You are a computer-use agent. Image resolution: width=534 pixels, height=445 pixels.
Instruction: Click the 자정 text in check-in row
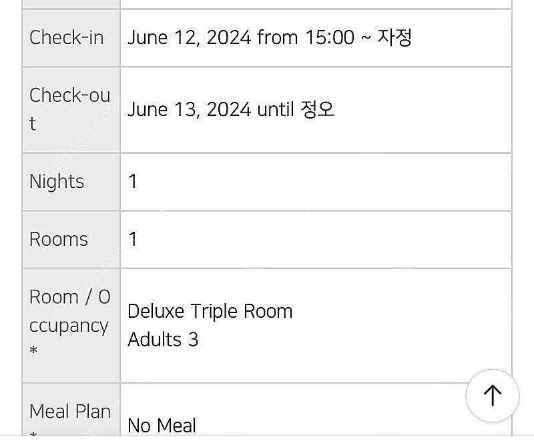tap(394, 37)
